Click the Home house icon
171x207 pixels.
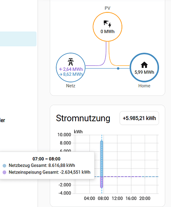point(144,65)
